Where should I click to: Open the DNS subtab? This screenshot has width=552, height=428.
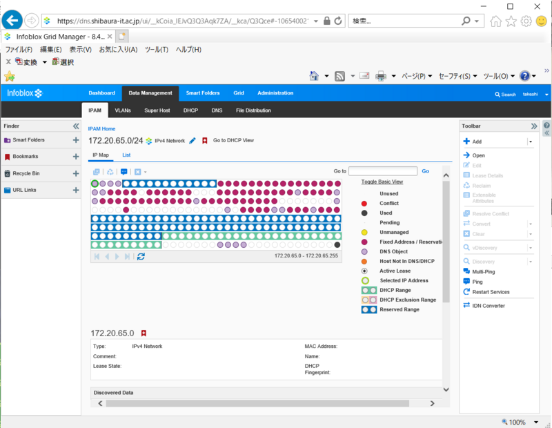click(x=217, y=110)
